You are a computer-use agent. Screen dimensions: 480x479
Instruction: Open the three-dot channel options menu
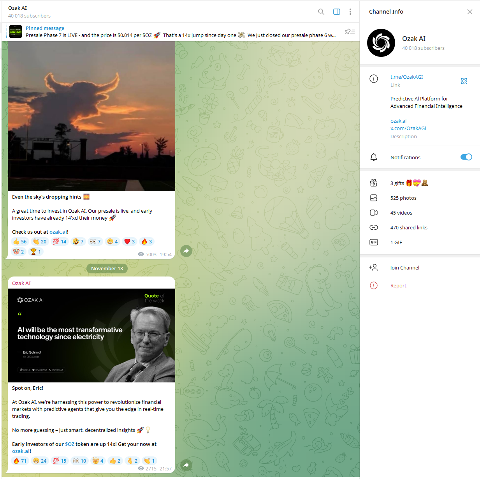coord(350,12)
